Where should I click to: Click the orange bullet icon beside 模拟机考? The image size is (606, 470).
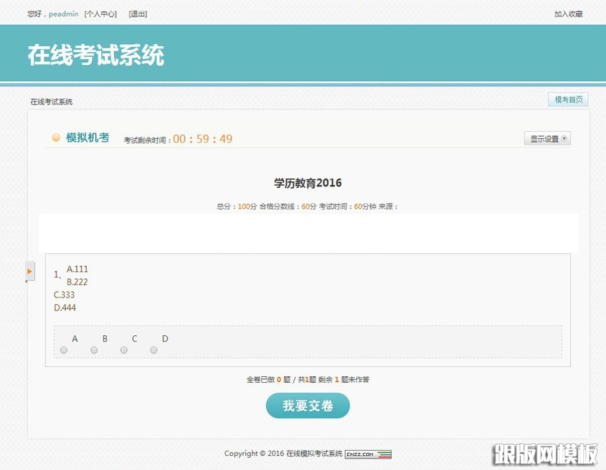tap(56, 137)
